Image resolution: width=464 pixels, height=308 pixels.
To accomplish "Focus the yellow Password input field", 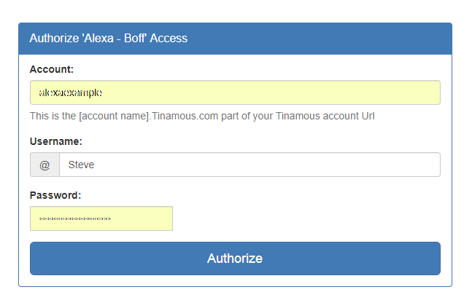I will (x=101, y=218).
